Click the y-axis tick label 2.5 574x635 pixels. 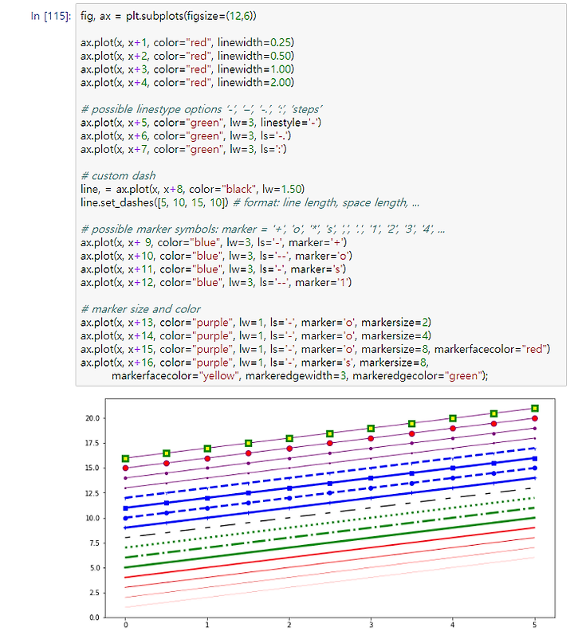[94, 593]
